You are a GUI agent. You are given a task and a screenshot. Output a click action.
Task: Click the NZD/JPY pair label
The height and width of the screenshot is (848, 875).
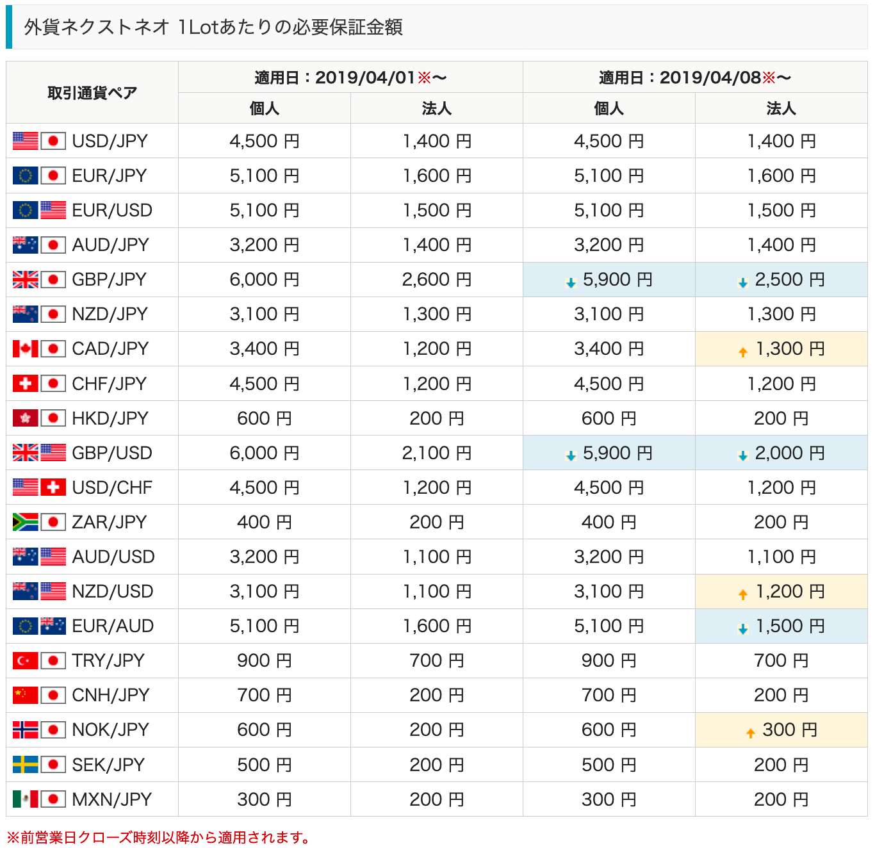[x=110, y=314]
